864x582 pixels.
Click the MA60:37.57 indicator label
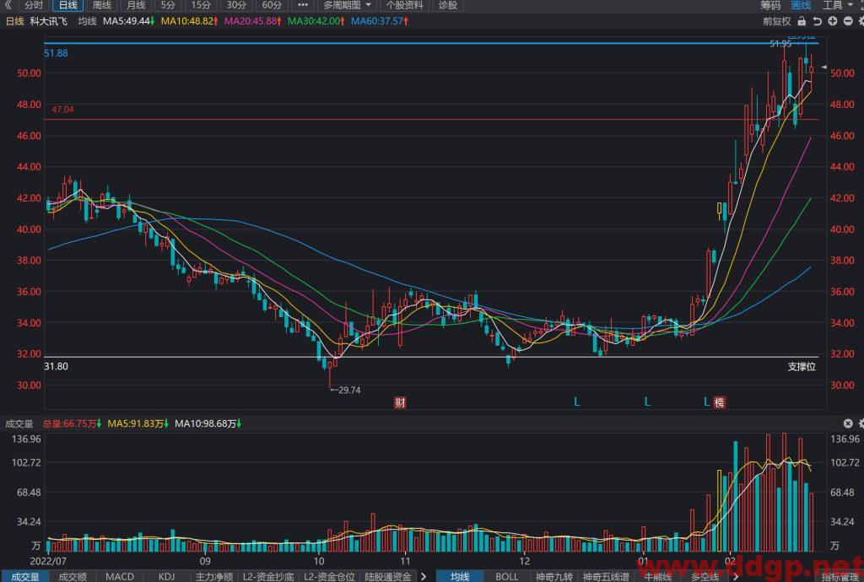click(380, 21)
